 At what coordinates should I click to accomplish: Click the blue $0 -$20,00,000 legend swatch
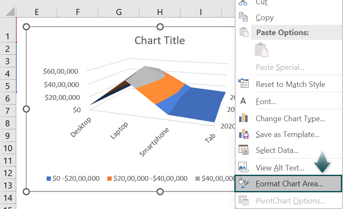coord(49,179)
